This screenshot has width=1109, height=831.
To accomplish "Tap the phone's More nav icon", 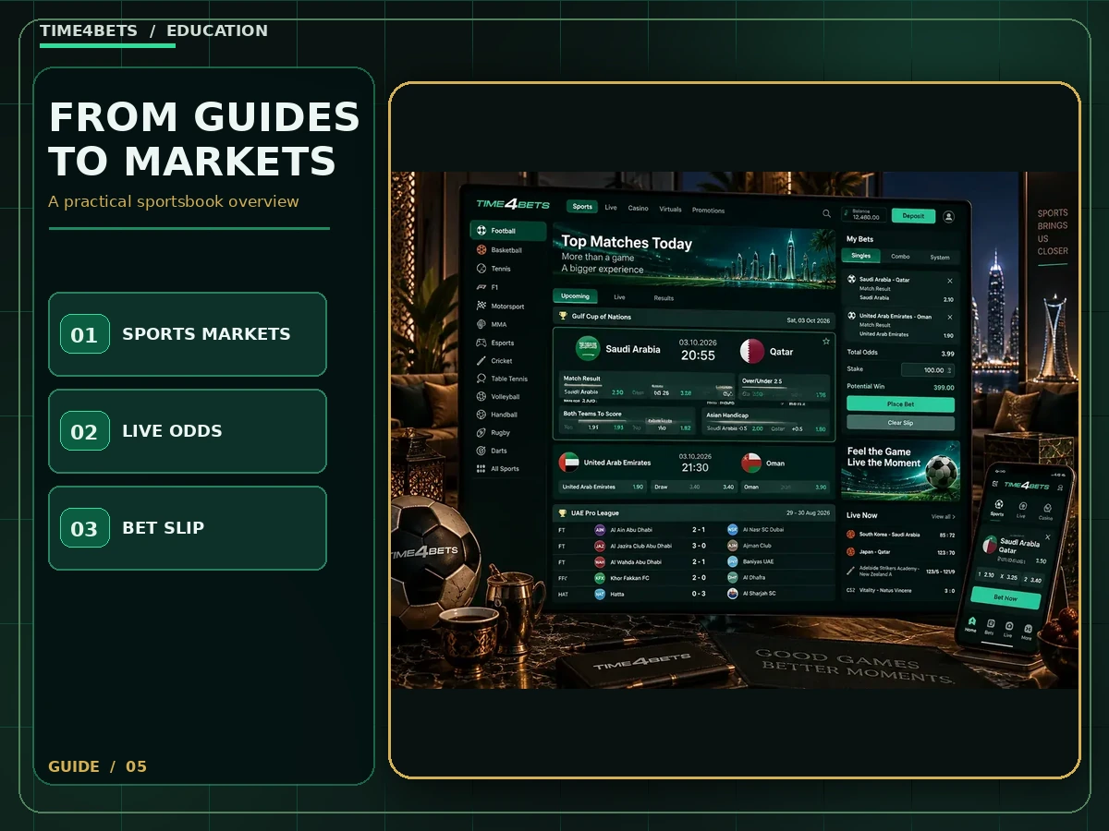I will tap(1027, 633).
